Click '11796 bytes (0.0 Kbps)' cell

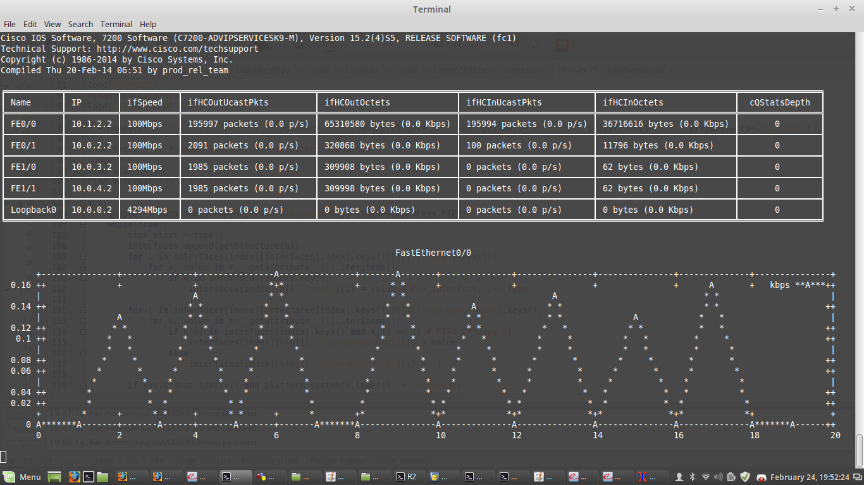[658, 145]
